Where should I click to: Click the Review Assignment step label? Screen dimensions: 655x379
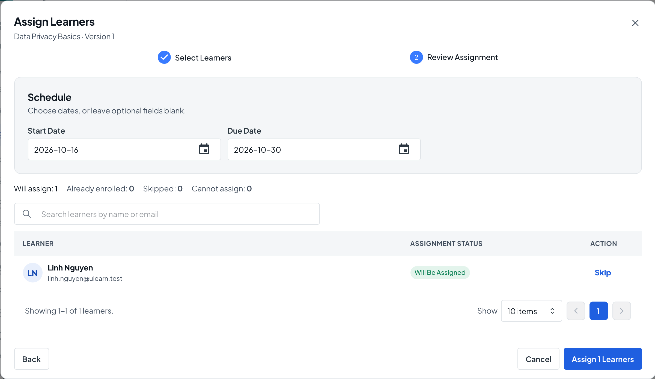pyautogui.click(x=462, y=57)
